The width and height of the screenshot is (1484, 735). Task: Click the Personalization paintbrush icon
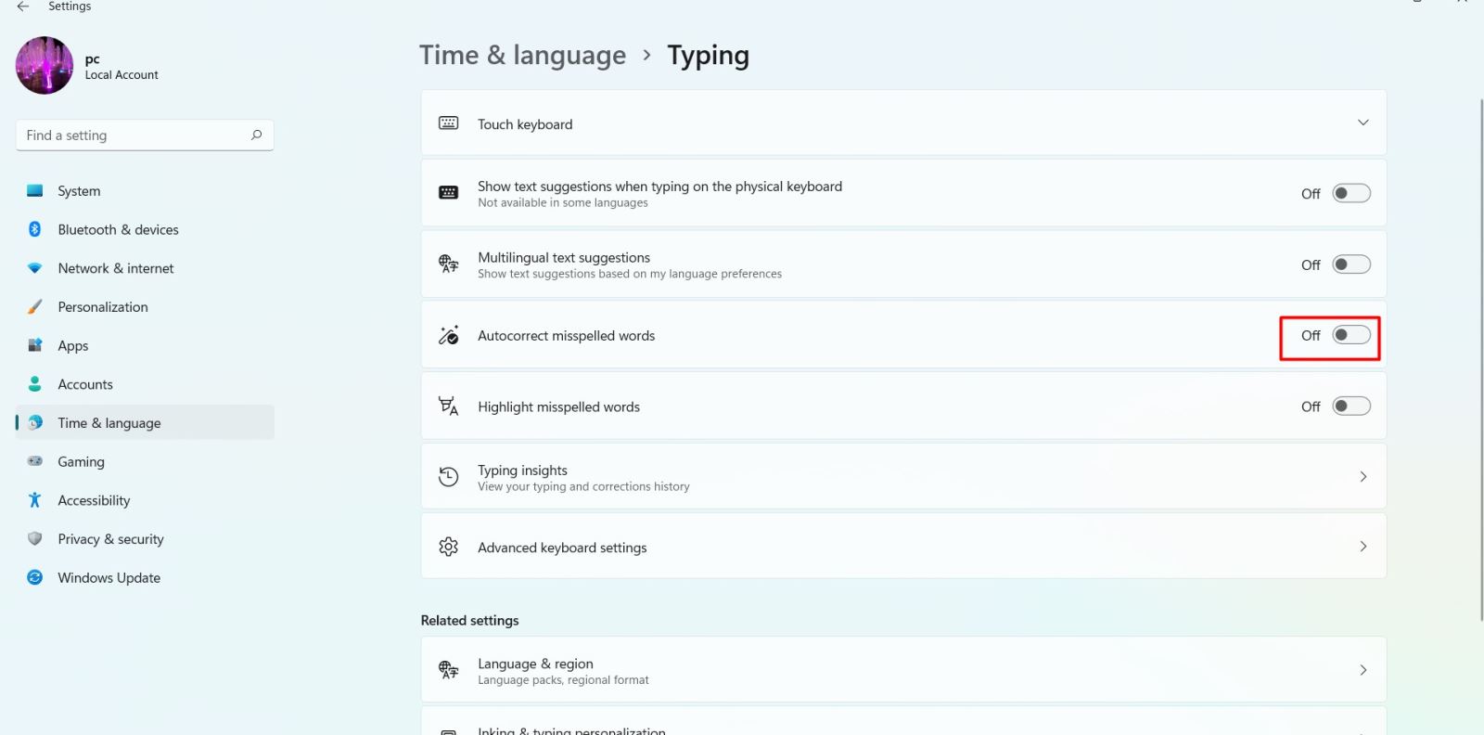point(35,307)
